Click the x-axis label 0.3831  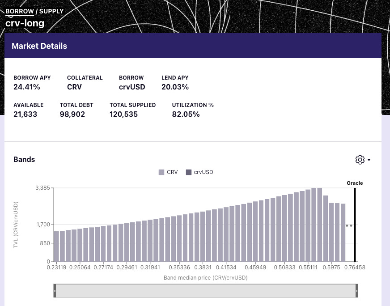coord(203,268)
